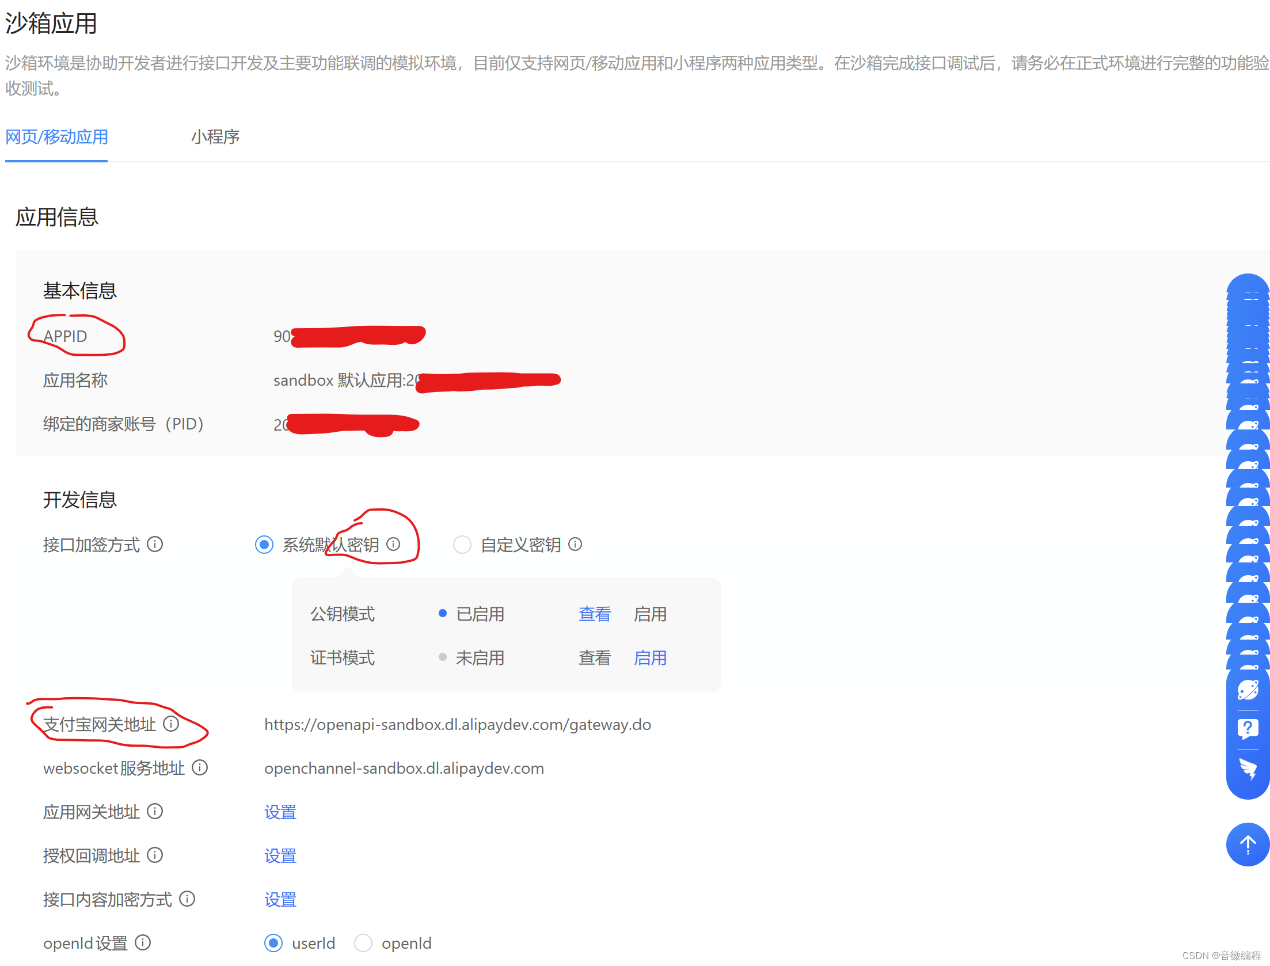The image size is (1270, 966).
Task: Select the 系统默认密钥 radio button
Action: pos(264,545)
